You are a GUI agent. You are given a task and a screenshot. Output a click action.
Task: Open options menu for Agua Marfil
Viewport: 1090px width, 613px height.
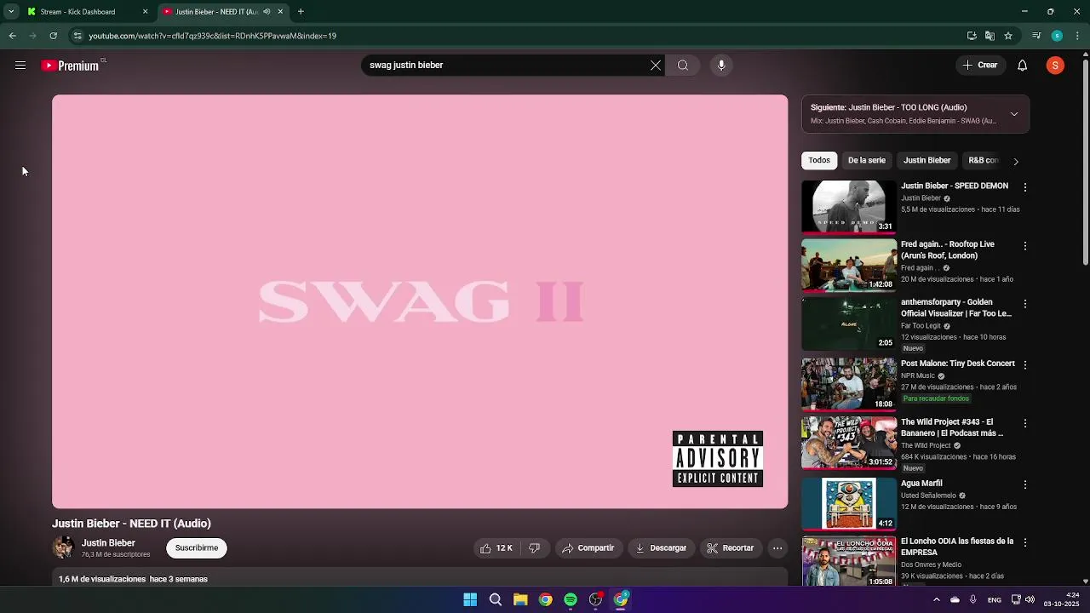click(x=1025, y=485)
